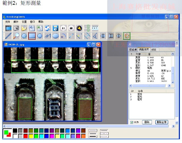Select the rectangle text annotation tool
Image resolution: width=182 pixels, height=143 pixels.
pos(111,36)
